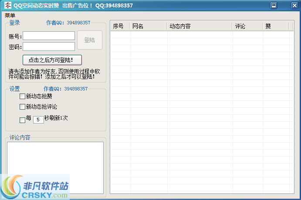
Task: Click the maximize window button
Action: pos(274,5)
